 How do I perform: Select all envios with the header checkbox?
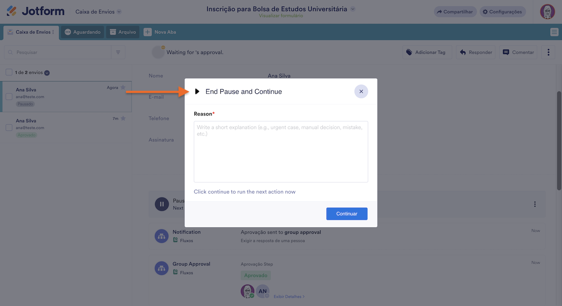tap(9, 72)
